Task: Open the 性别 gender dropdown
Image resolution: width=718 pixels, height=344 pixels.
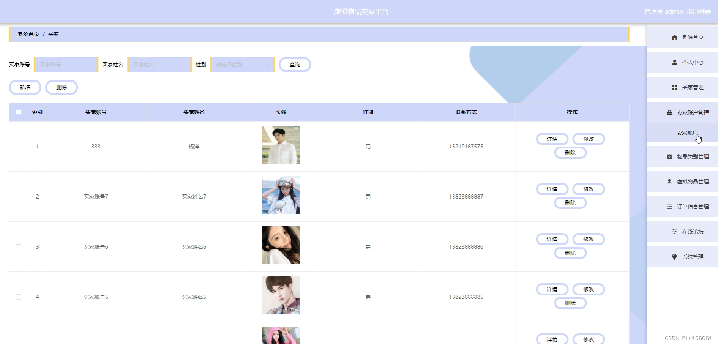Action: tap(242, 65)
